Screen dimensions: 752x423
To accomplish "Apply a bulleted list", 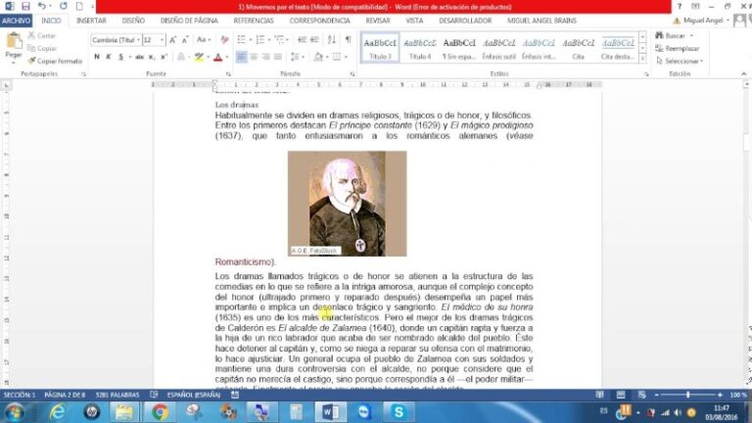I will point(241,40).
